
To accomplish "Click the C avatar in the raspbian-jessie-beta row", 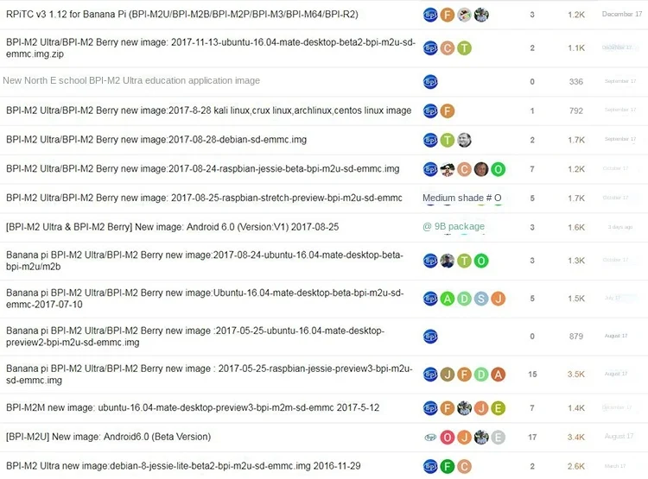I will 464,169.
